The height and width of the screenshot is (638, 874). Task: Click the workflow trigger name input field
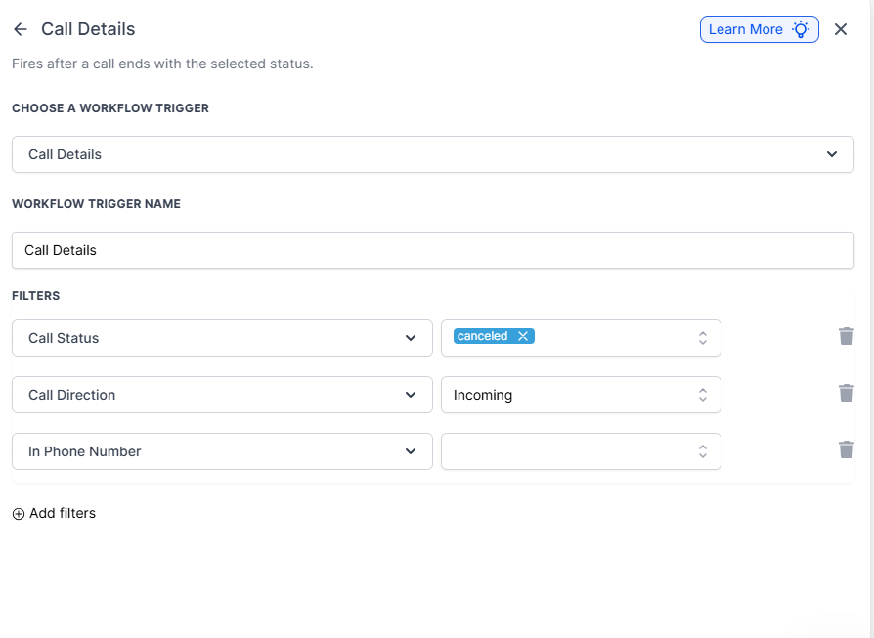[432, 250]
